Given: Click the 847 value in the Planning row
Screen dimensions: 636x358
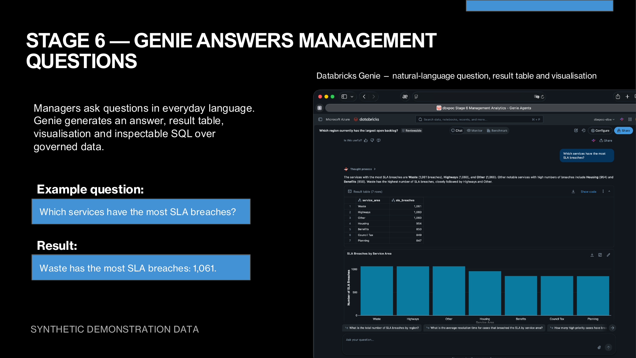Looking at the screenshot, I should (419, 241).
